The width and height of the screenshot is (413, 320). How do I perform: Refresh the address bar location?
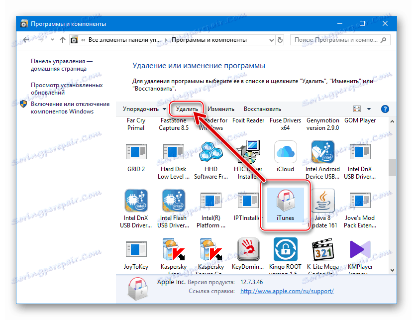pyautogui.click(x=280, y=40)
